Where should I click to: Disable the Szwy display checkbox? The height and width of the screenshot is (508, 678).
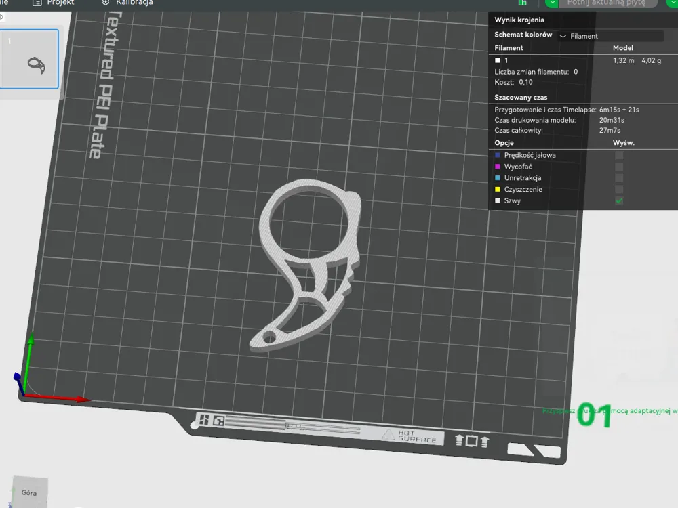[619, 200]
